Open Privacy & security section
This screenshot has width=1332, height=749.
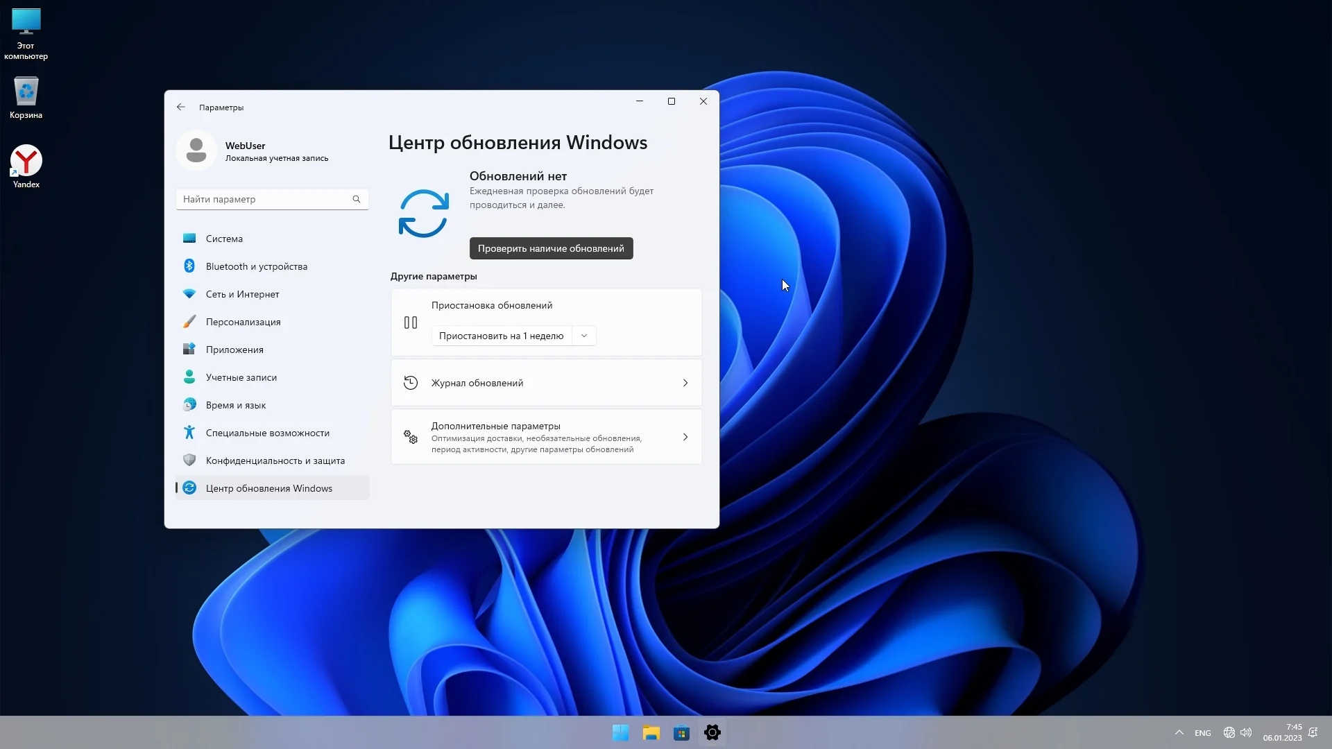point(275,460)
